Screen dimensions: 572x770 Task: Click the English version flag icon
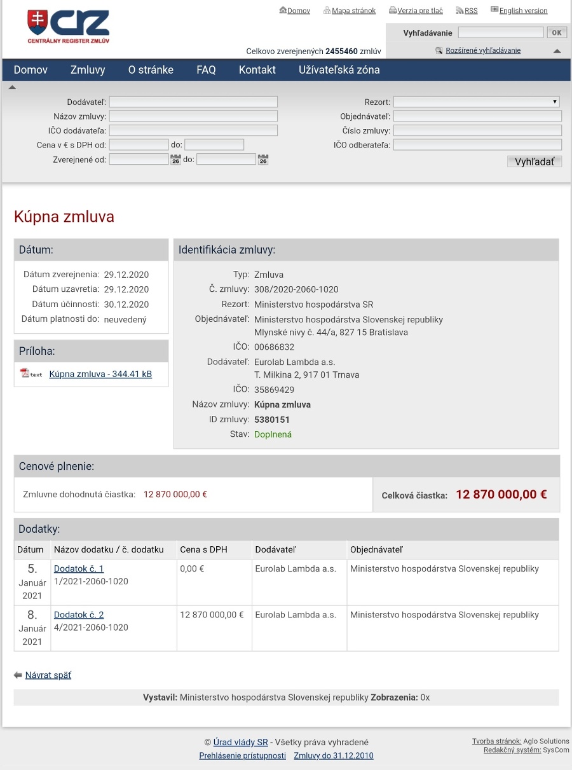494,10
